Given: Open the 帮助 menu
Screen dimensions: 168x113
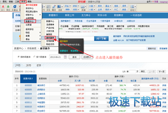Looking at the screenshot, I should pyautogui.click(x=29, y=2).
